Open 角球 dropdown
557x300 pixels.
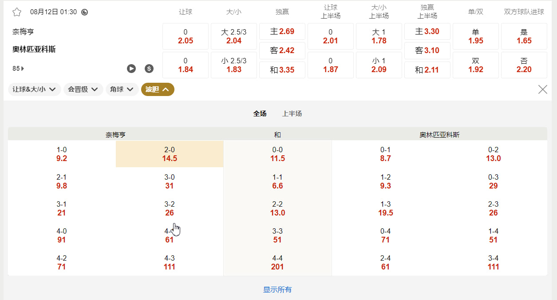coord(122,89)
